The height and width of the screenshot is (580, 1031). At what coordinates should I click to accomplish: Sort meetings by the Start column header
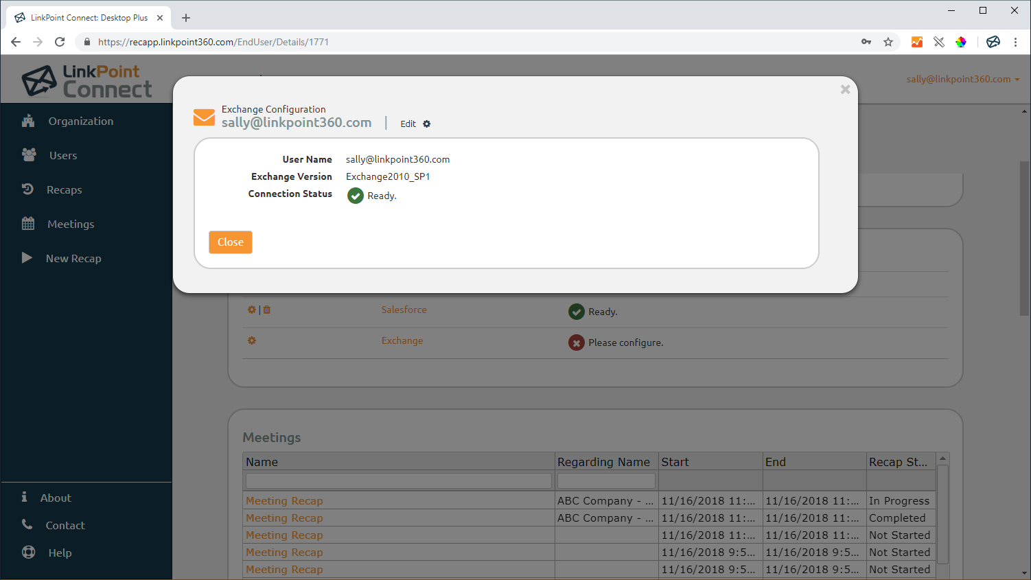click(x=710, y=462)
